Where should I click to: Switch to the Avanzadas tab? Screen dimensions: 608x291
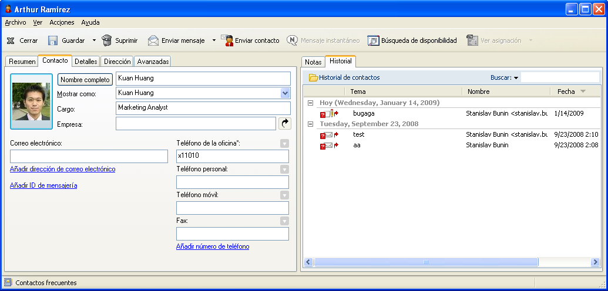153,62
